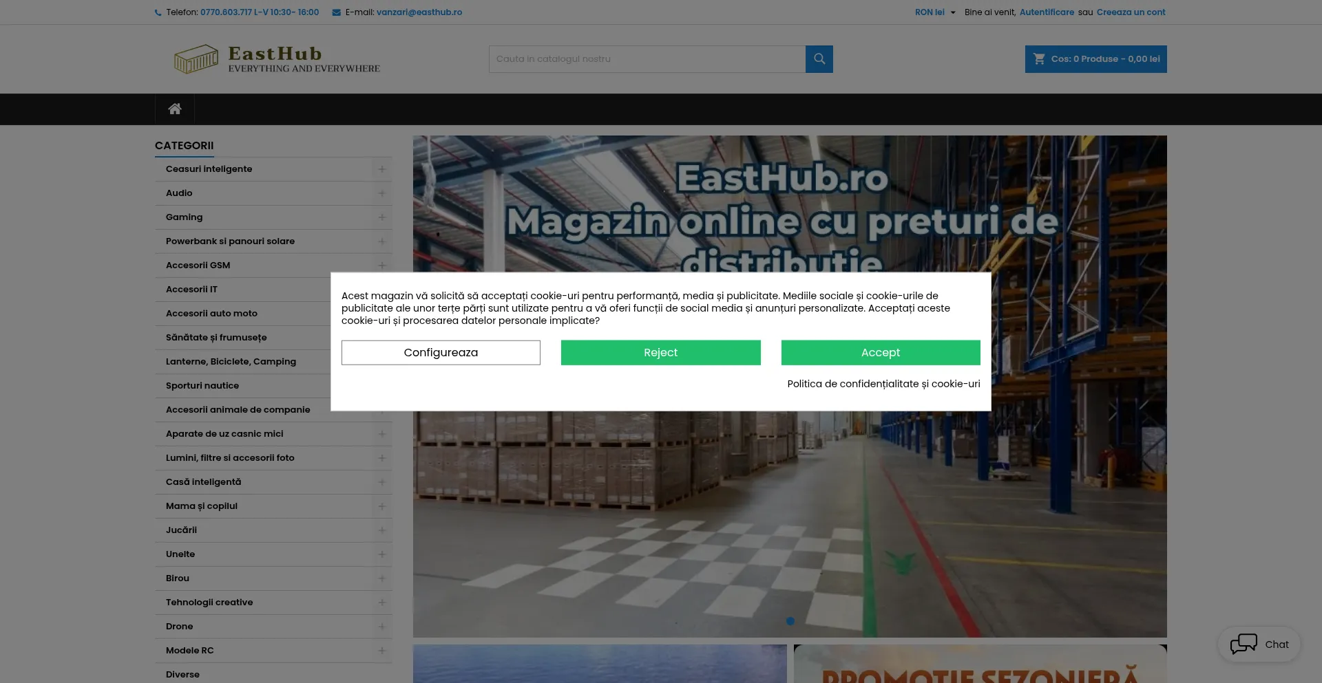
Task: Open the Sănătate și frumusețe category
Action: 216,338
